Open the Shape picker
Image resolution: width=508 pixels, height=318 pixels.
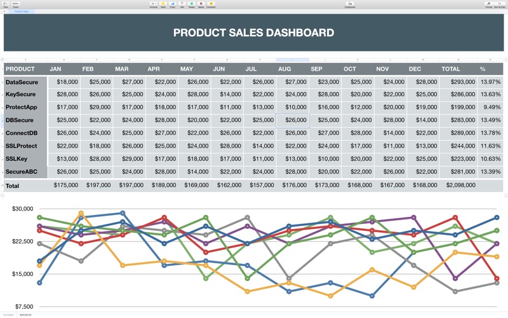(x=192, y=4)
